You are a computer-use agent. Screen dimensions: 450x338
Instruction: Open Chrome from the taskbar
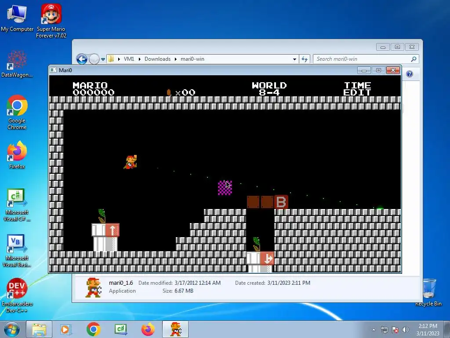click(x=93, y=329)
